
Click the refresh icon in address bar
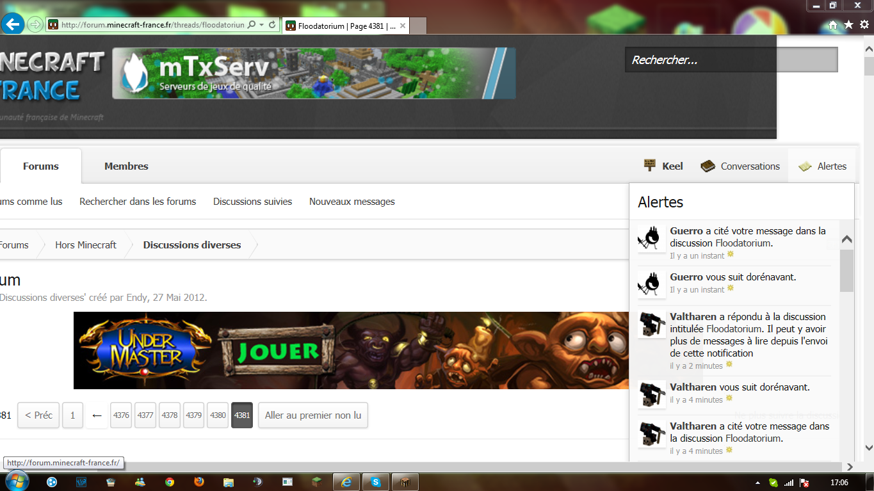(x=272, y=25)
